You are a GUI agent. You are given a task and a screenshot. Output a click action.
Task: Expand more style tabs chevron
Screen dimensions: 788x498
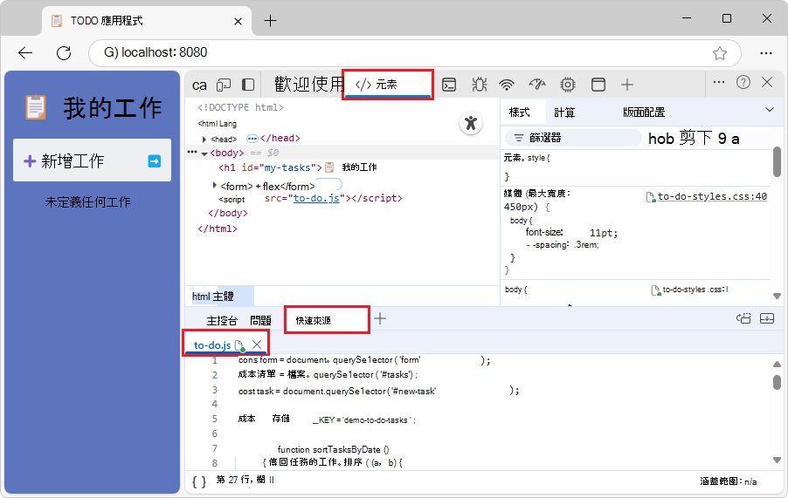pos(770,109)
